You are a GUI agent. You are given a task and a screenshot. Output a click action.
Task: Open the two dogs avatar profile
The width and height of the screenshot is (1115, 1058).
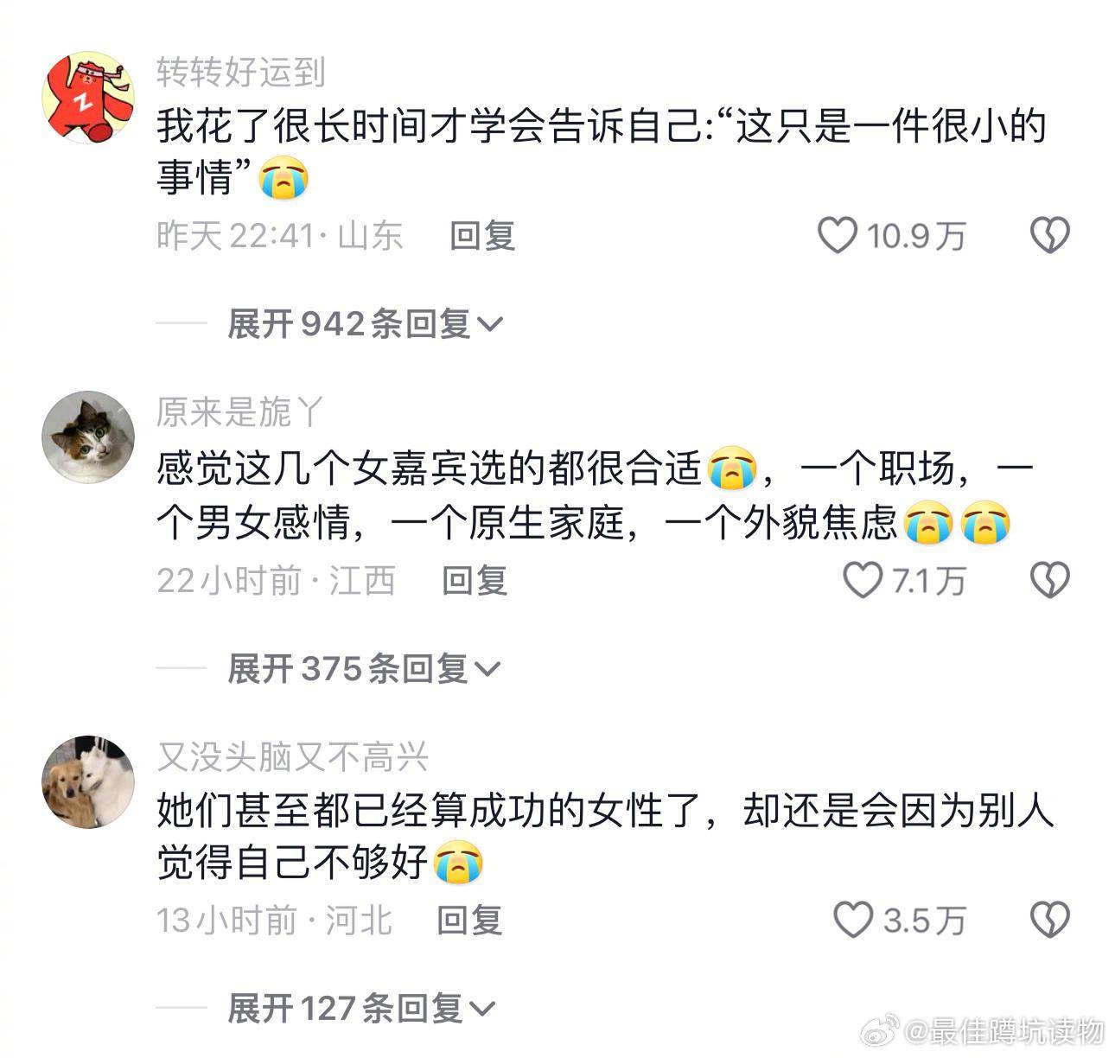[x=88, y=781]
